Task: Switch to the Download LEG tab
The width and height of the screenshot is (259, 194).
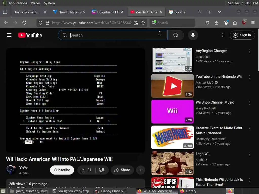Action: pyautogui.click(x=108, y=12)
